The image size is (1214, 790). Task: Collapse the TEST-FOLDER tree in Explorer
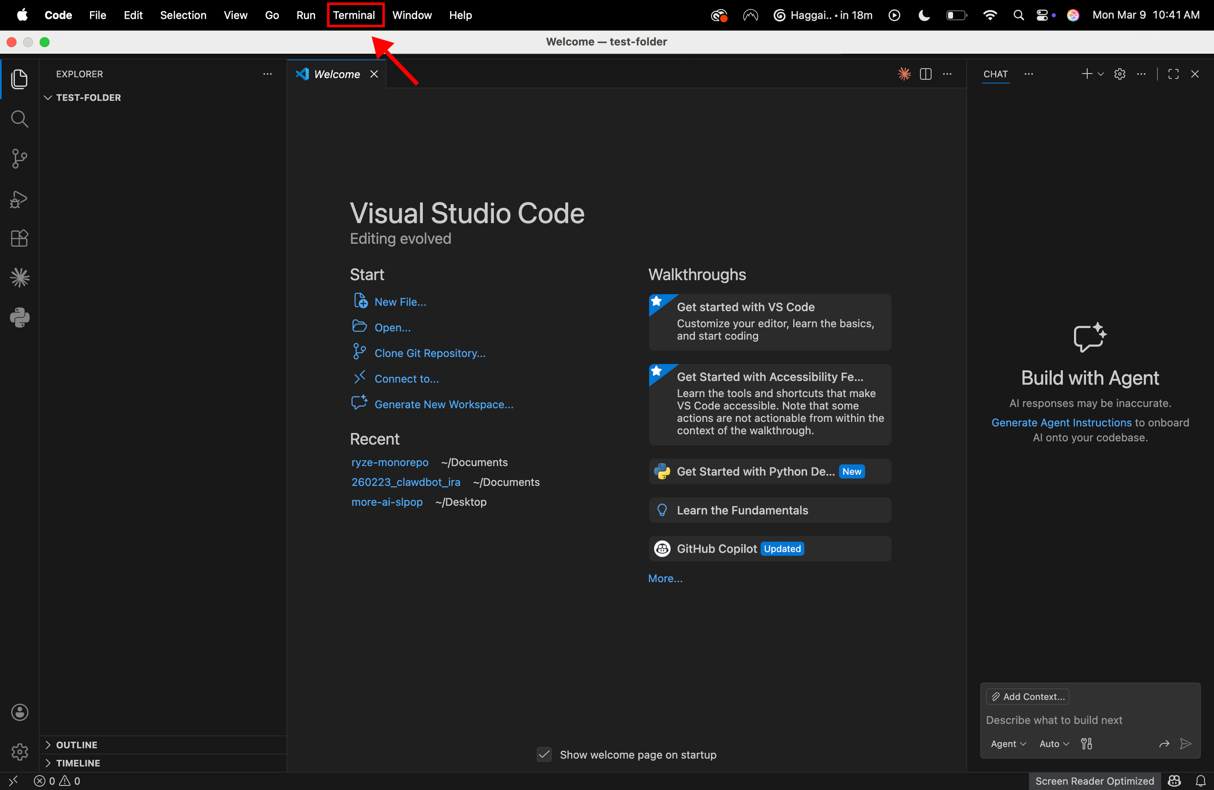(48, 98)
